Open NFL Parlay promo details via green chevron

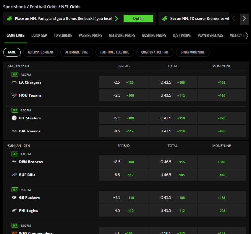pos(116,19)
